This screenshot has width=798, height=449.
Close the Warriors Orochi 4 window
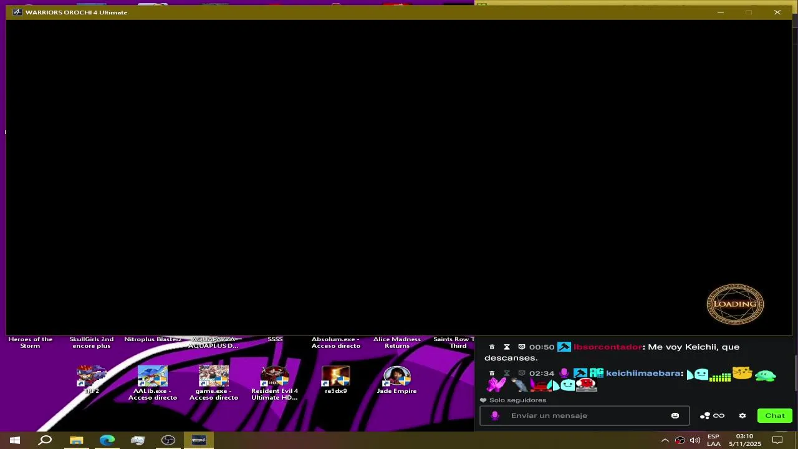pyautogui.click(x=777, y=12)
